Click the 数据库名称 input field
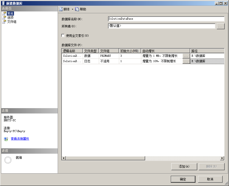The image size is (229, 186). (x=166, y=19)
